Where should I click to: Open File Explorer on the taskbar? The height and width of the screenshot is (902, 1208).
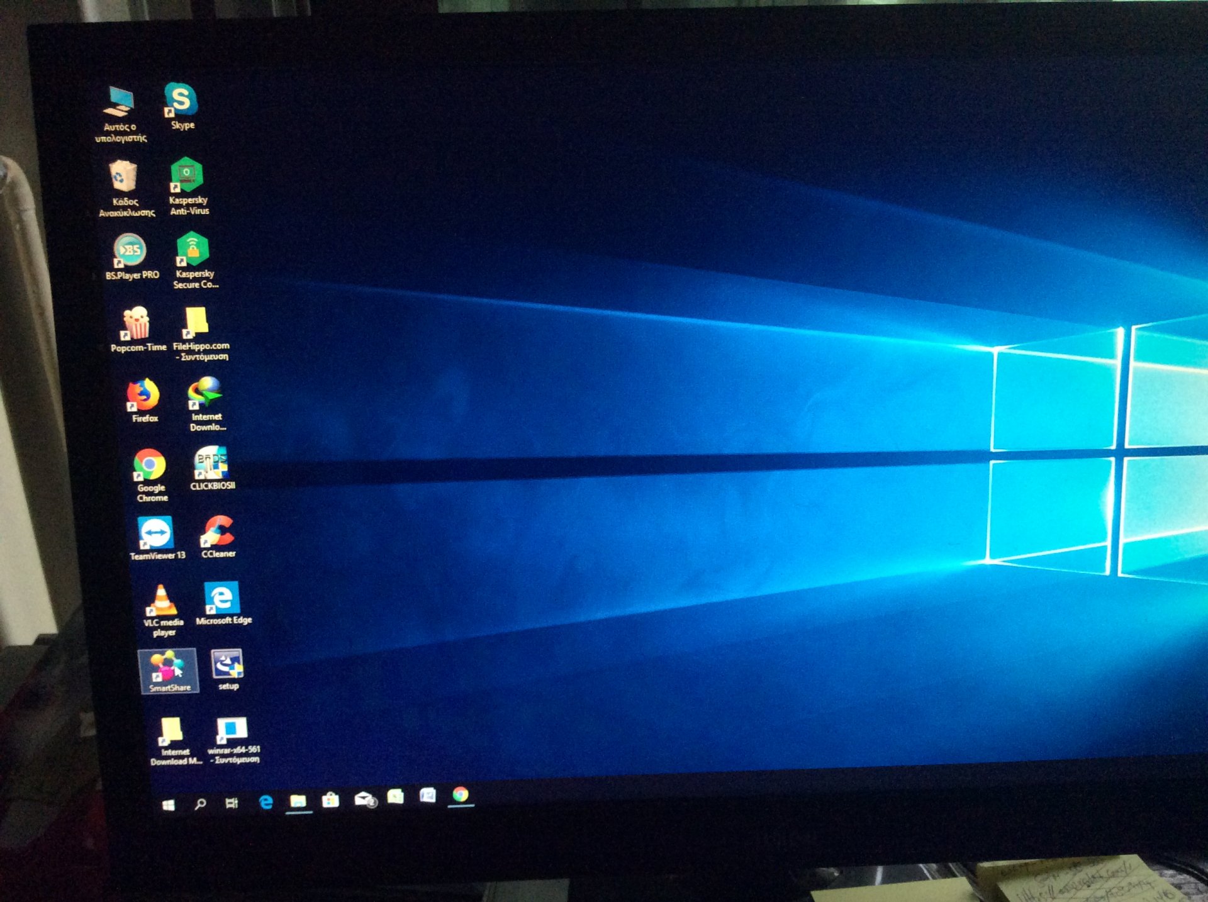point(298,800)
